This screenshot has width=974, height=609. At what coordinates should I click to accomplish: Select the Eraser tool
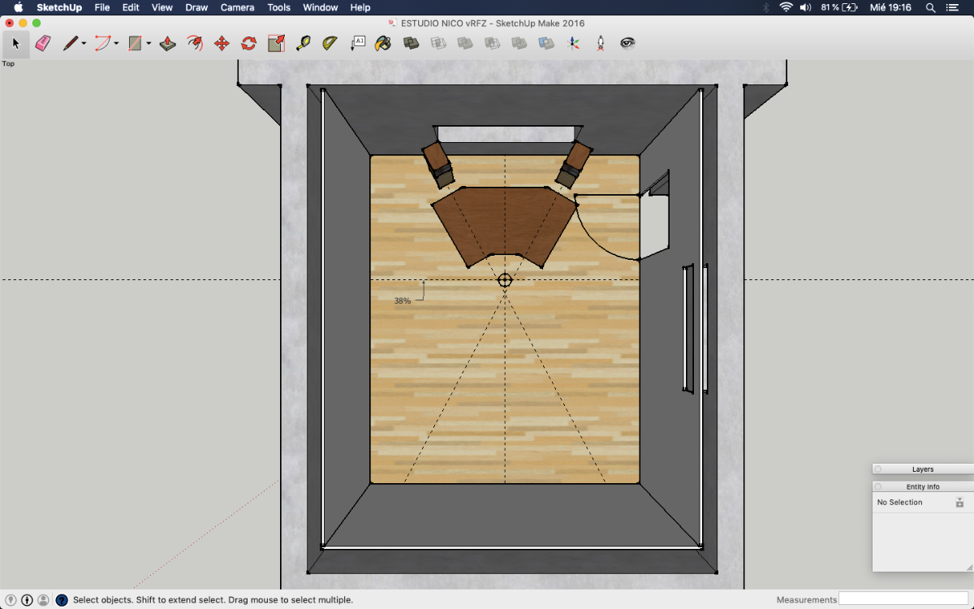tap(43, 43)
